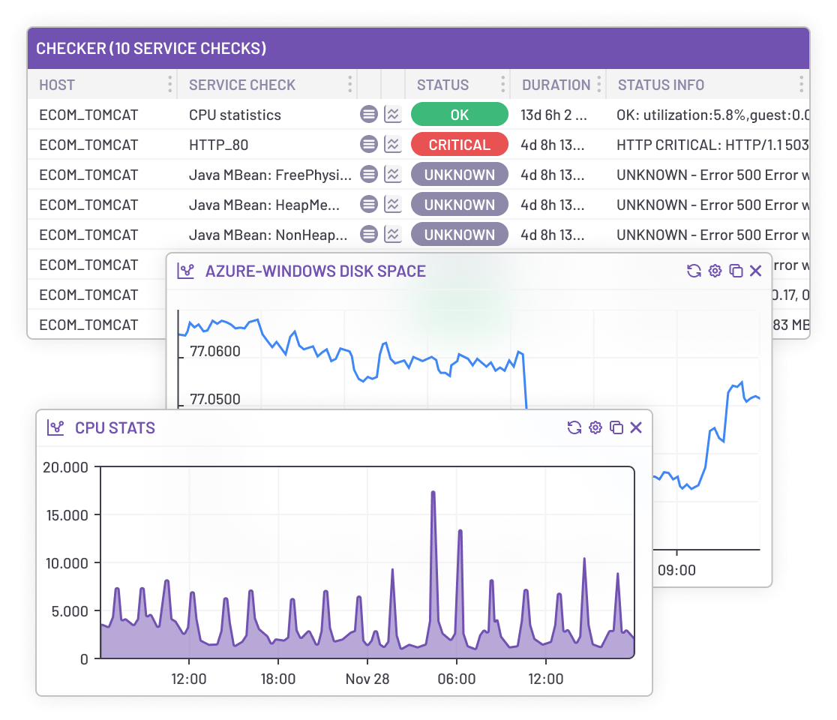Open the HOST column kebab menu
The image size is (837, 720).
[171, 84]
